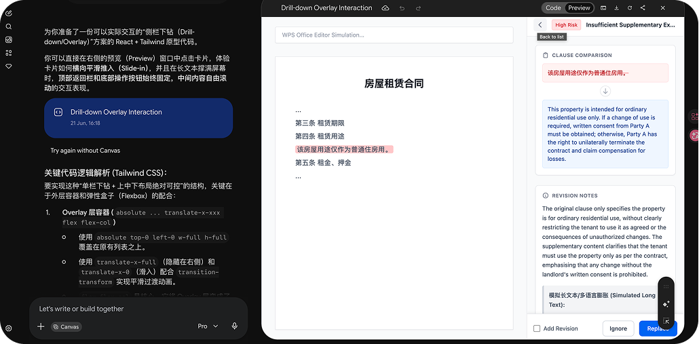Redo the canvas change
Viewport: 699px width, 344px height.
418,8
